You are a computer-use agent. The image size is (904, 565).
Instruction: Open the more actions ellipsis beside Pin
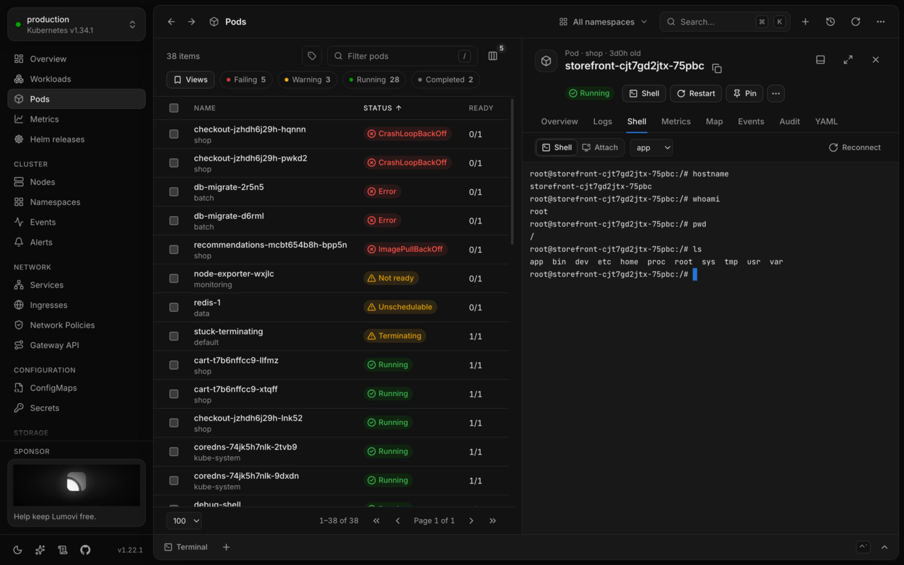click(776, 94)
